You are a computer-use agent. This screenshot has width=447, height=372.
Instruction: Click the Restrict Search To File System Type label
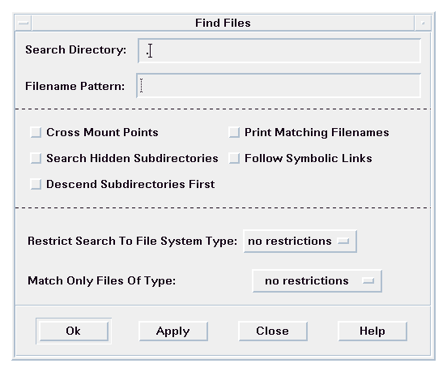[x=132, y=242]
